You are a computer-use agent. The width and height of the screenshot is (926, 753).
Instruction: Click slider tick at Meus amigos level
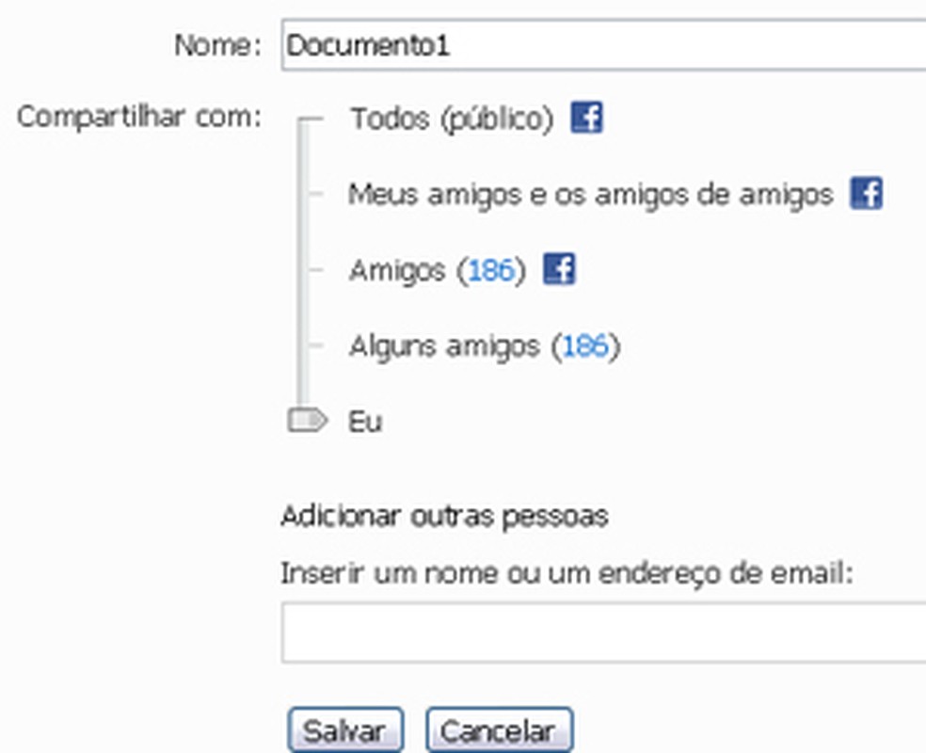tap(314, 195)
